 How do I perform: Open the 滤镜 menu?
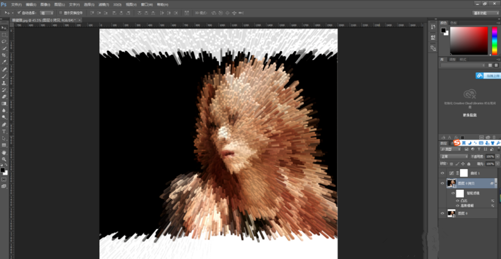[104, 4]
